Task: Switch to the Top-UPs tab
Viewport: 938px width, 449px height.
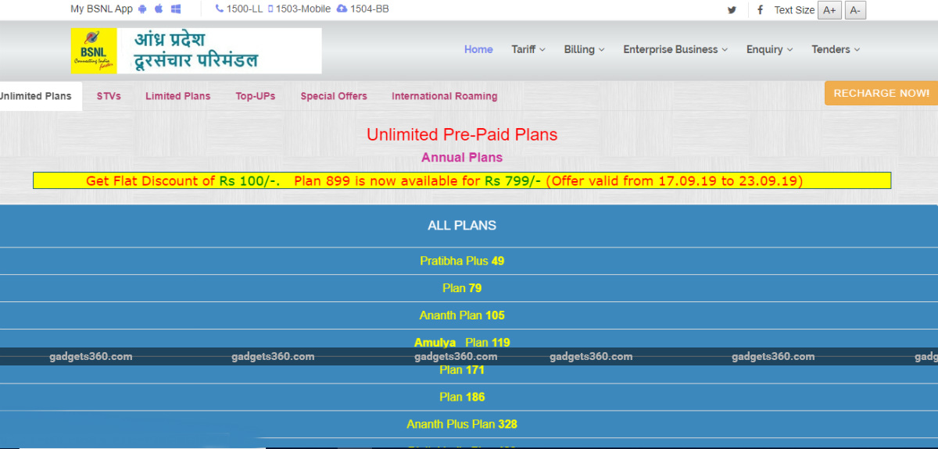Action: (x=256, y=96)
